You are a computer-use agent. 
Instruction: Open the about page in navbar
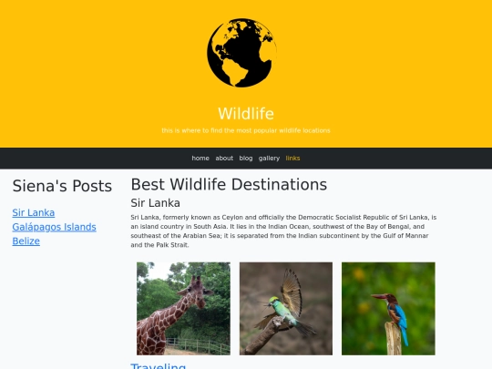pyautogui.click(x=224, y=159)
